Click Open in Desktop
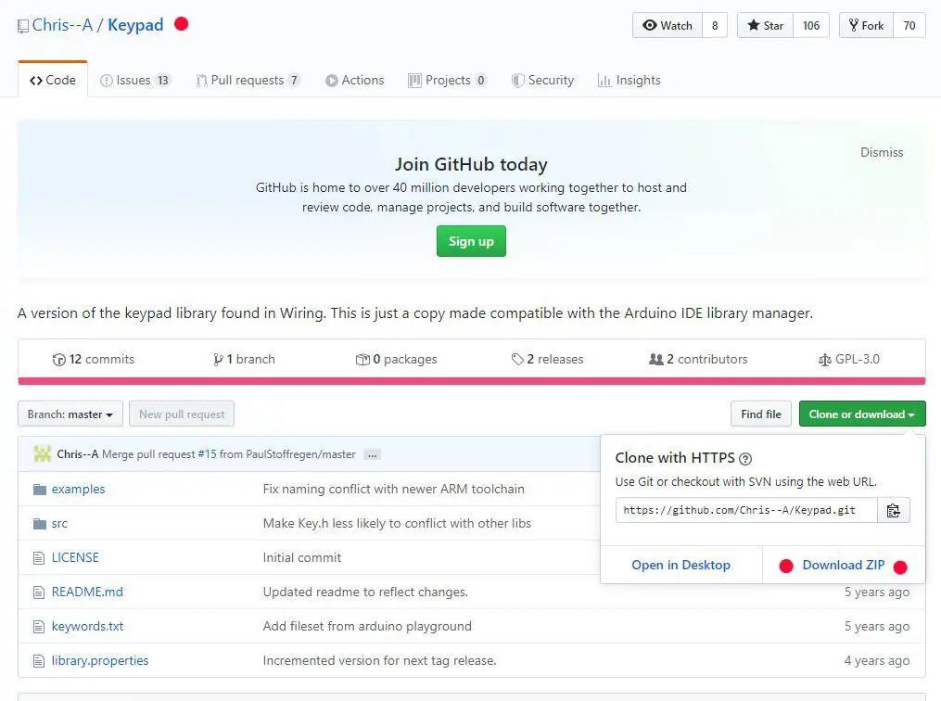Screen dimensions: 941x701 click(x=680, y=565)
